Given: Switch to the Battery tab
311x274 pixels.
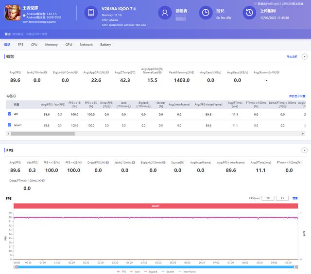Looking at the screenshot, I should tap(105, 45).
